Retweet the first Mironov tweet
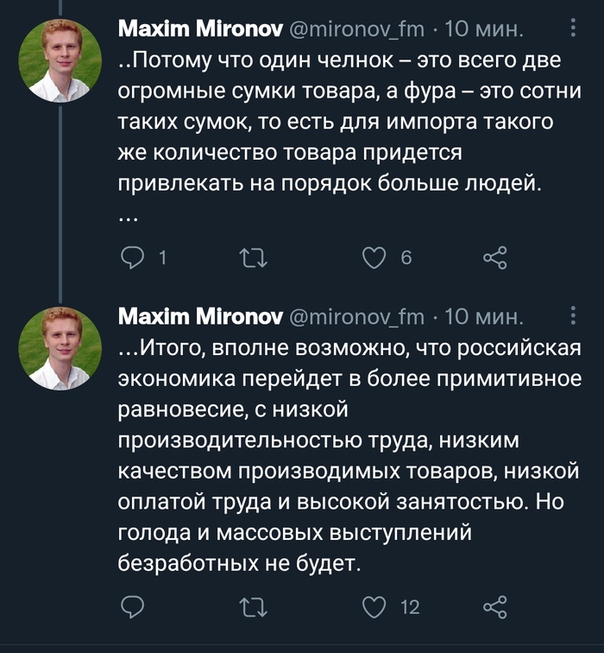This screenshot has height=653, width=604. tap(251, 258)
